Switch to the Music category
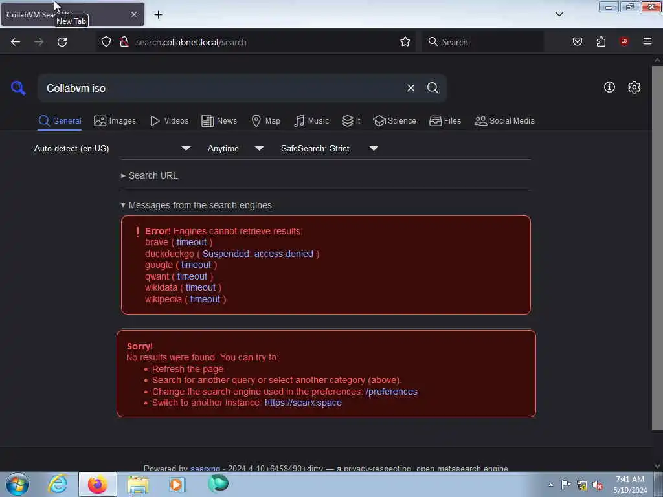The height and width of the screenshot is (497, 663). (x=311, y=121)
